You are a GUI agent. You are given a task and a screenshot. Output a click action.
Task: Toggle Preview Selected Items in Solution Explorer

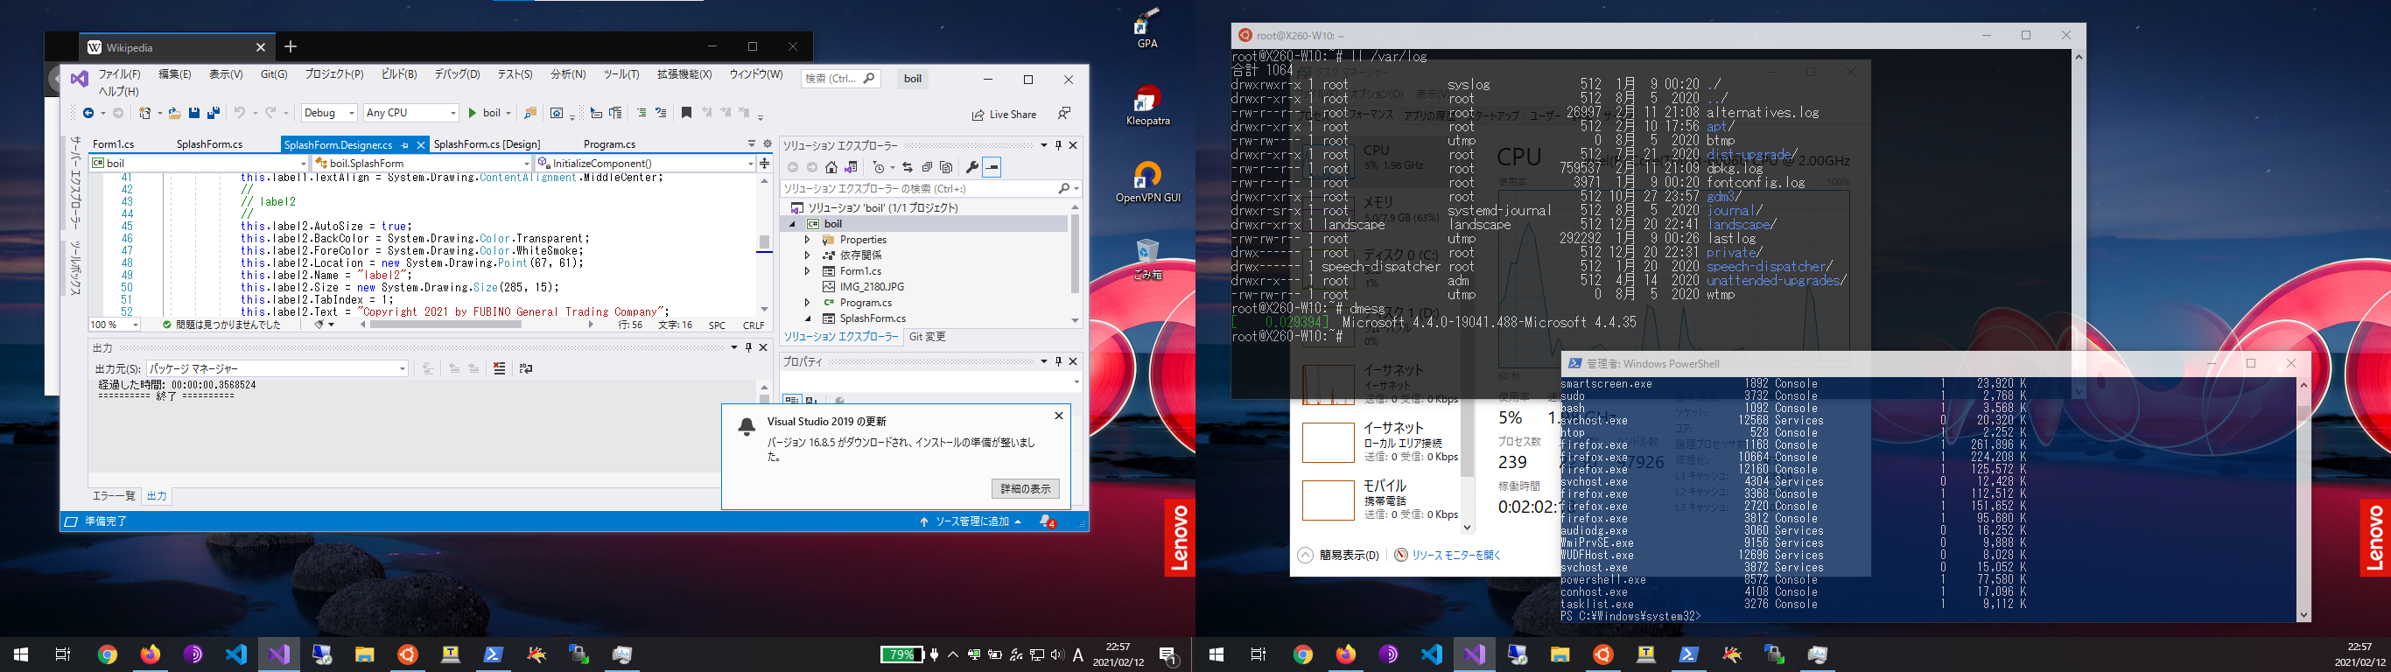(x=992, y=167)
